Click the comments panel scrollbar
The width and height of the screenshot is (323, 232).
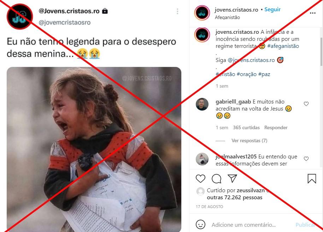click(x=321, y=52)
